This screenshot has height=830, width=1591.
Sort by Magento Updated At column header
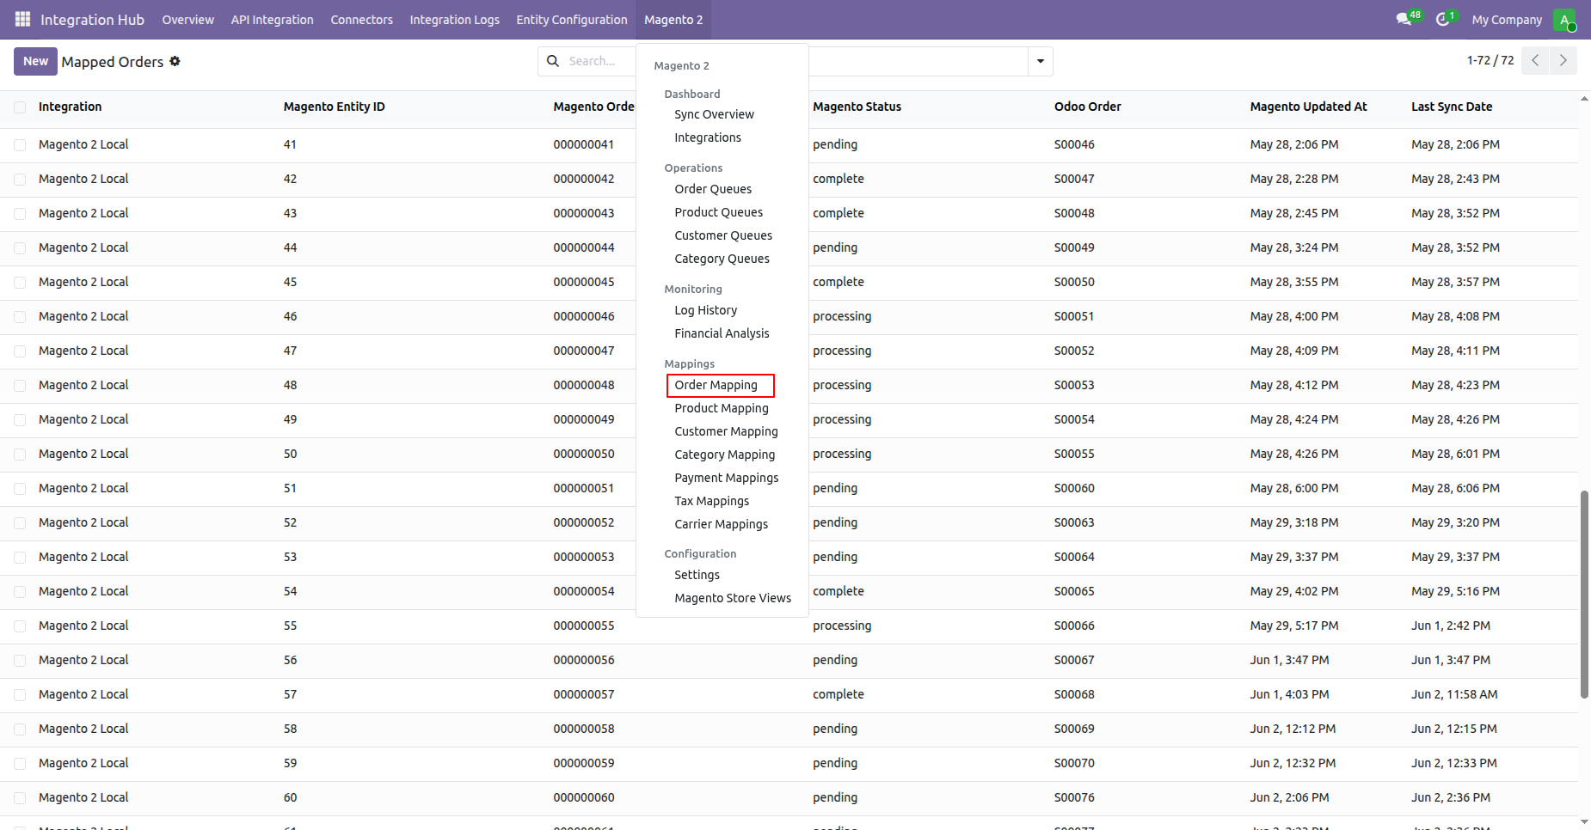(x=1308, y=107)
